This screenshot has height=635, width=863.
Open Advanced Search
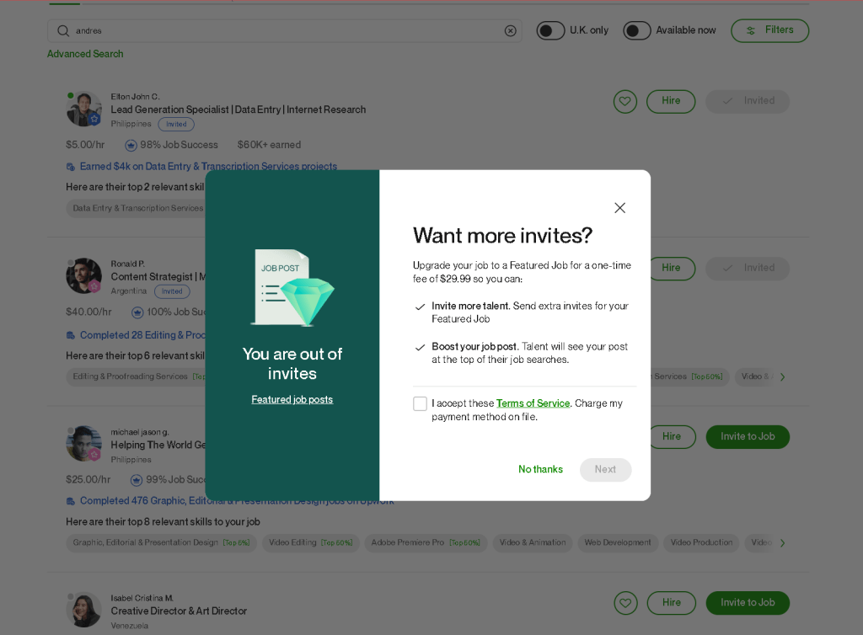point(85,54)
